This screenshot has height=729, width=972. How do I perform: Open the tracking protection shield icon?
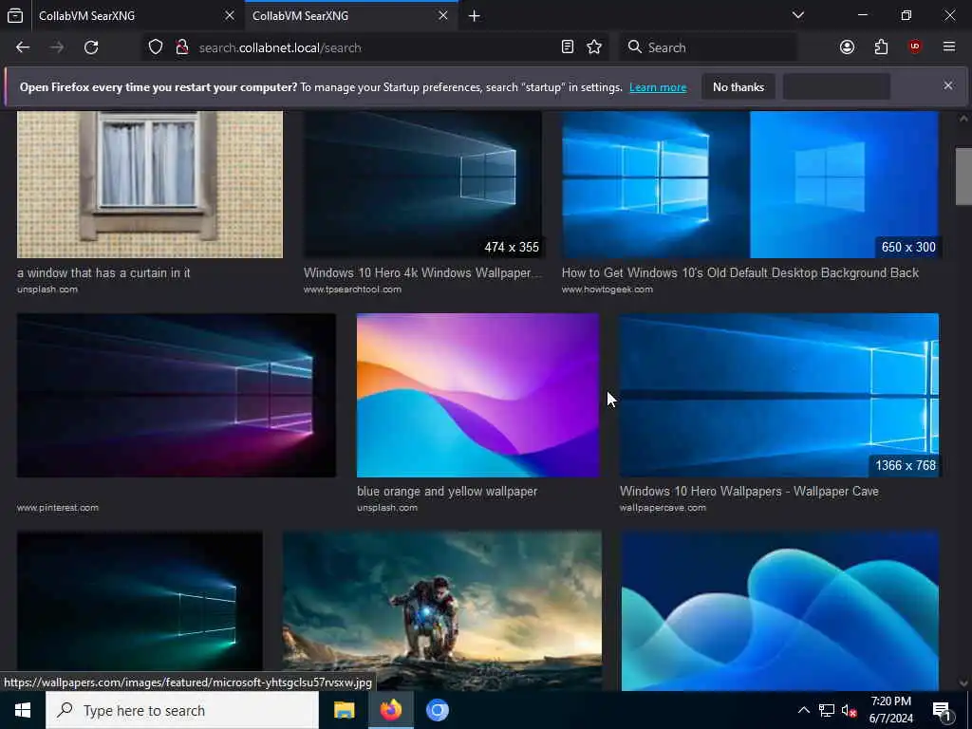click(156, 47)
